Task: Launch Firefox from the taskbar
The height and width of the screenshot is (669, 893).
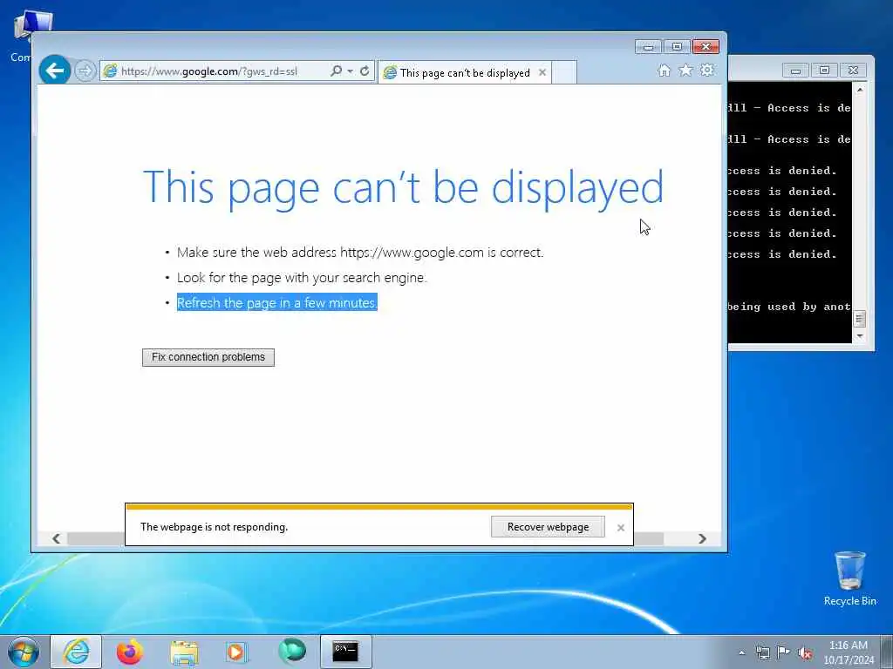Action: (x=130, y=652)
